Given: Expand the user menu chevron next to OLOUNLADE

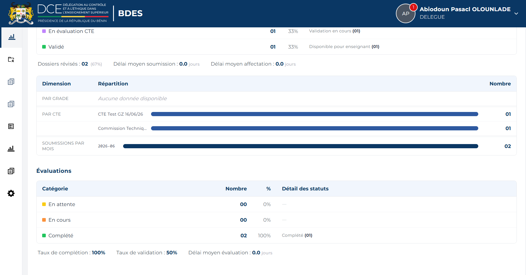Looking at the screenshot, I should coord(516,13).
